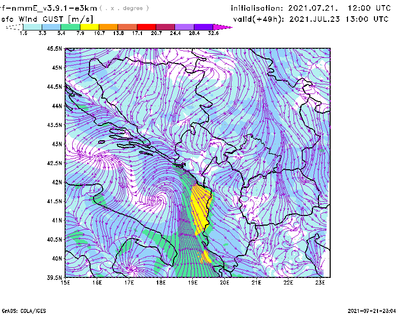Viewport: 407px width, 314px height.
Task: Click the initialisation time '12:00 UTC'
Action: point(369,8)
